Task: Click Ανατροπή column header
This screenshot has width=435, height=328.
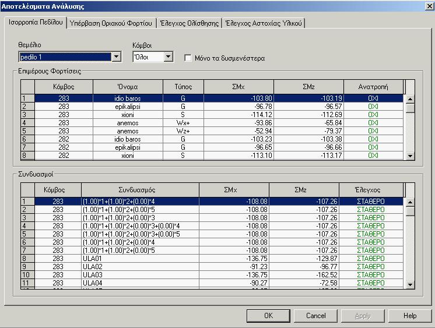Action: point(373,87)
